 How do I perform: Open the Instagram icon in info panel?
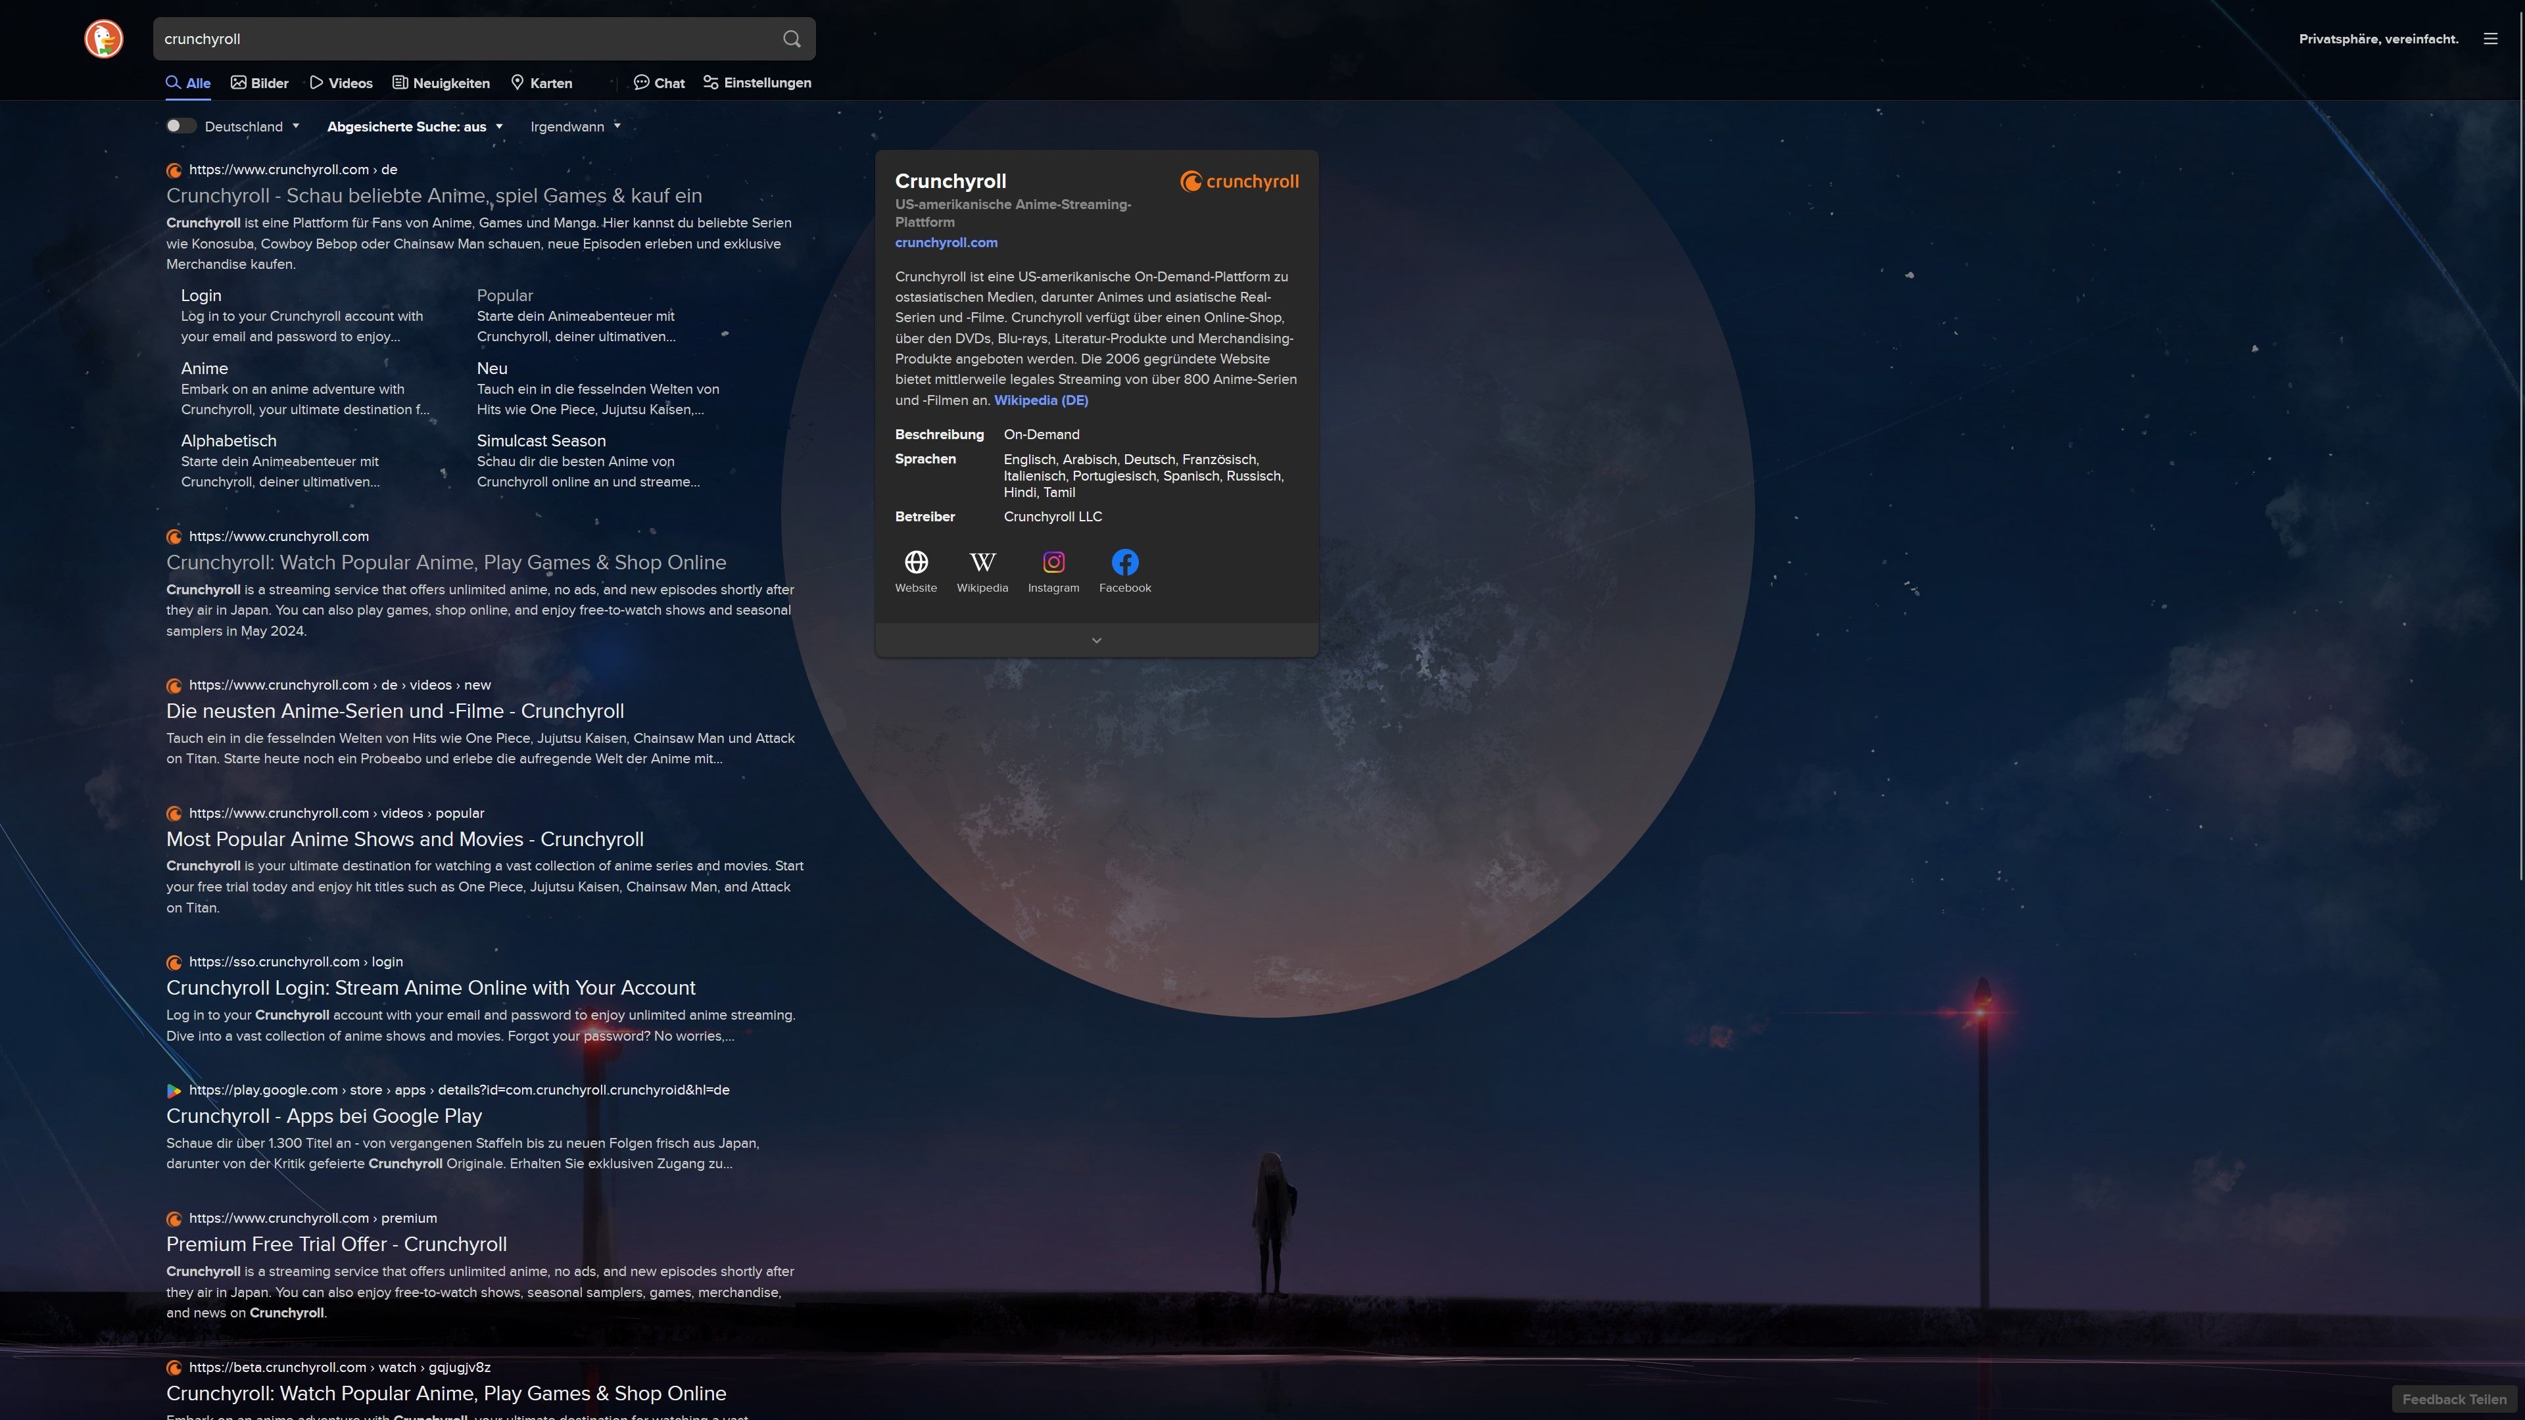click(x=1053, y=563)
